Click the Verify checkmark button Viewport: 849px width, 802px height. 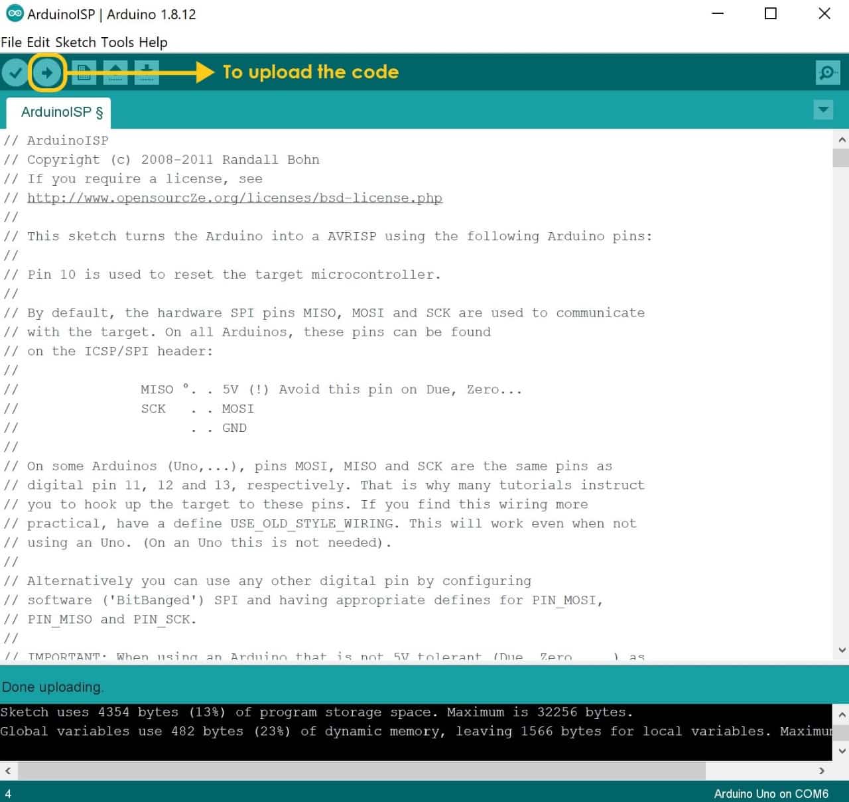[15, 72]
